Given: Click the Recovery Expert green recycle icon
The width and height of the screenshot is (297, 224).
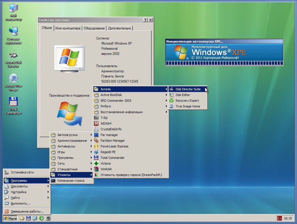Looking at the screenshot, I should [171, 101].
